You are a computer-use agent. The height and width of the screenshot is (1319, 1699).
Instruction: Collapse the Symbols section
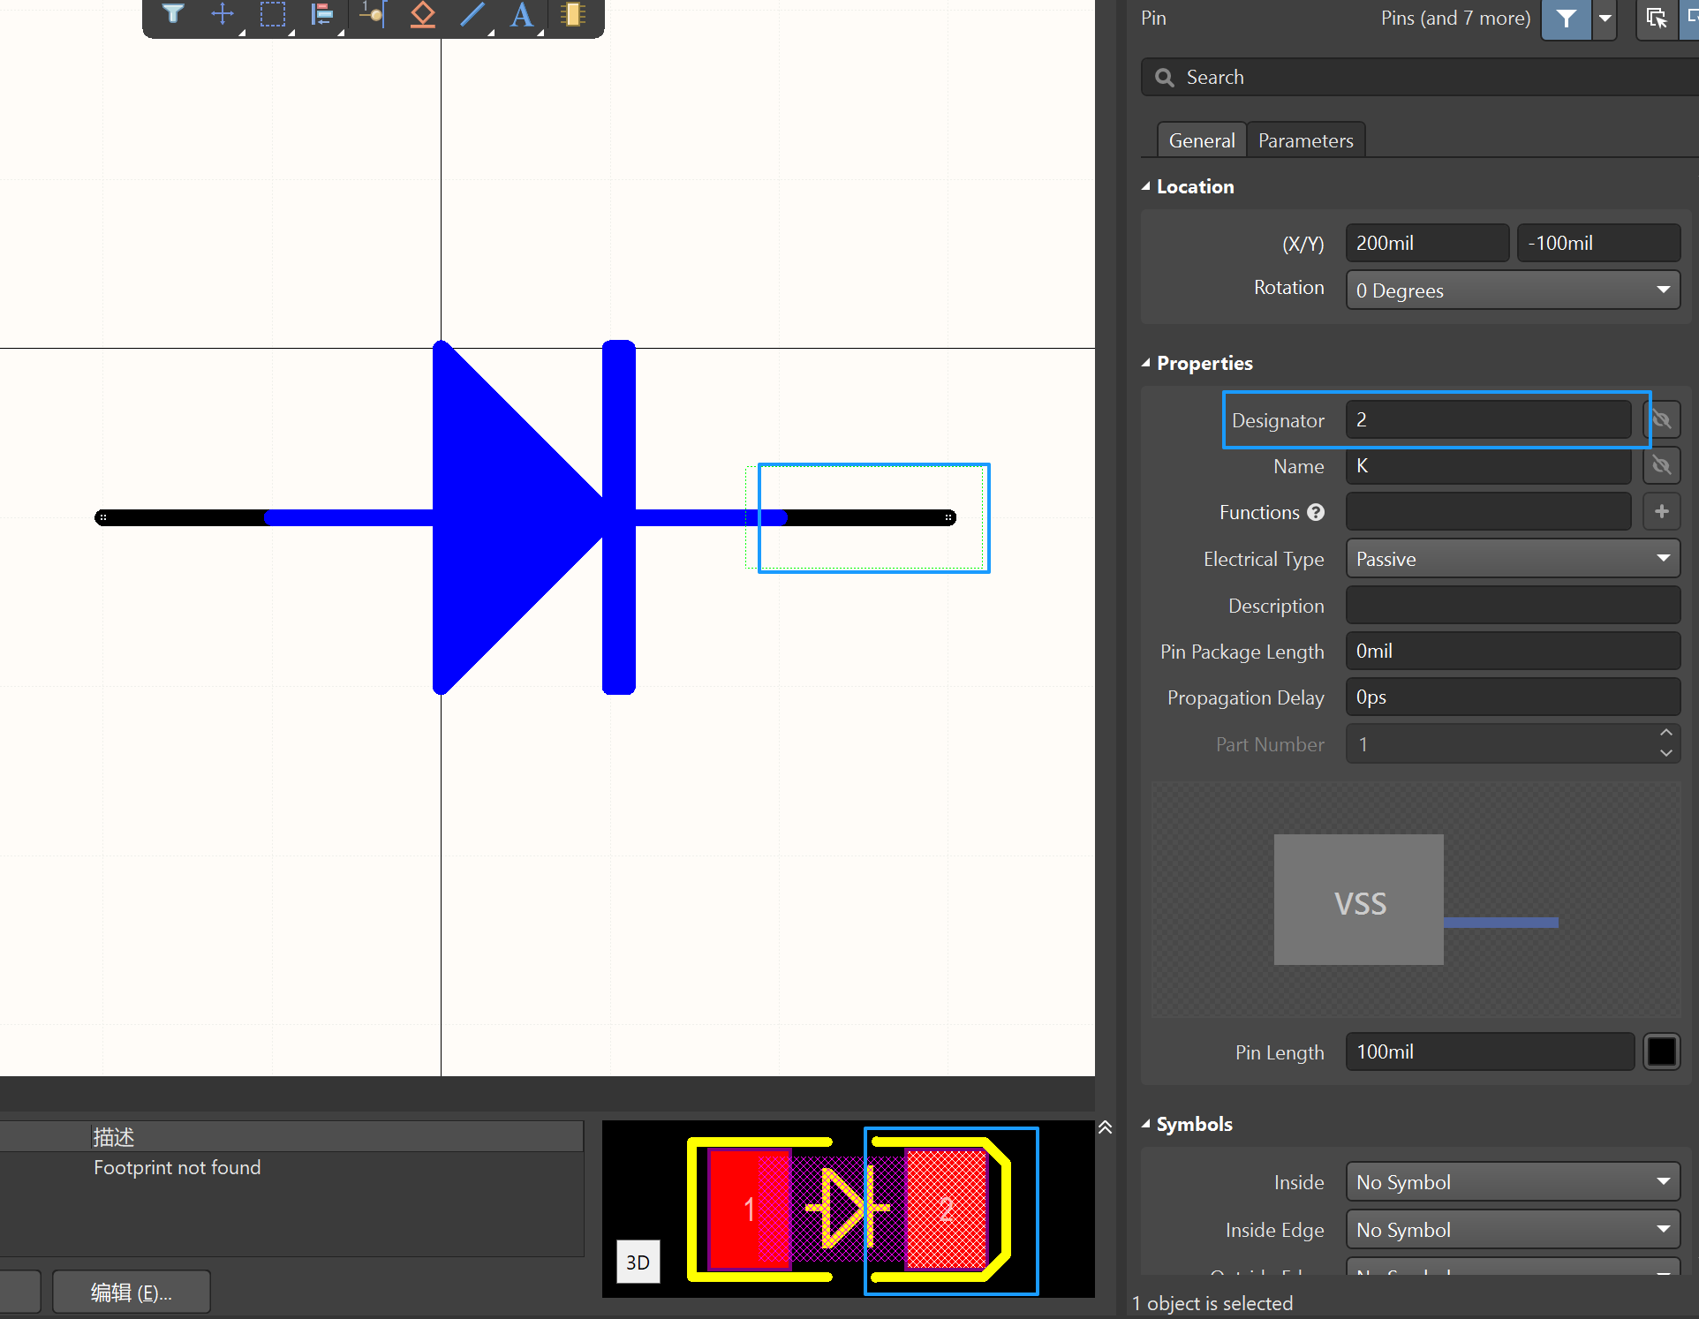[1146, 1124]
